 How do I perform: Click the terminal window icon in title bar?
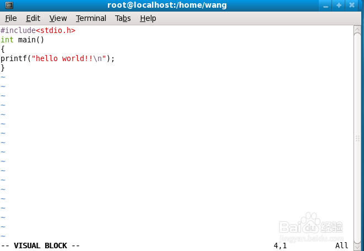pyautogui.click(x=9, y=5)
